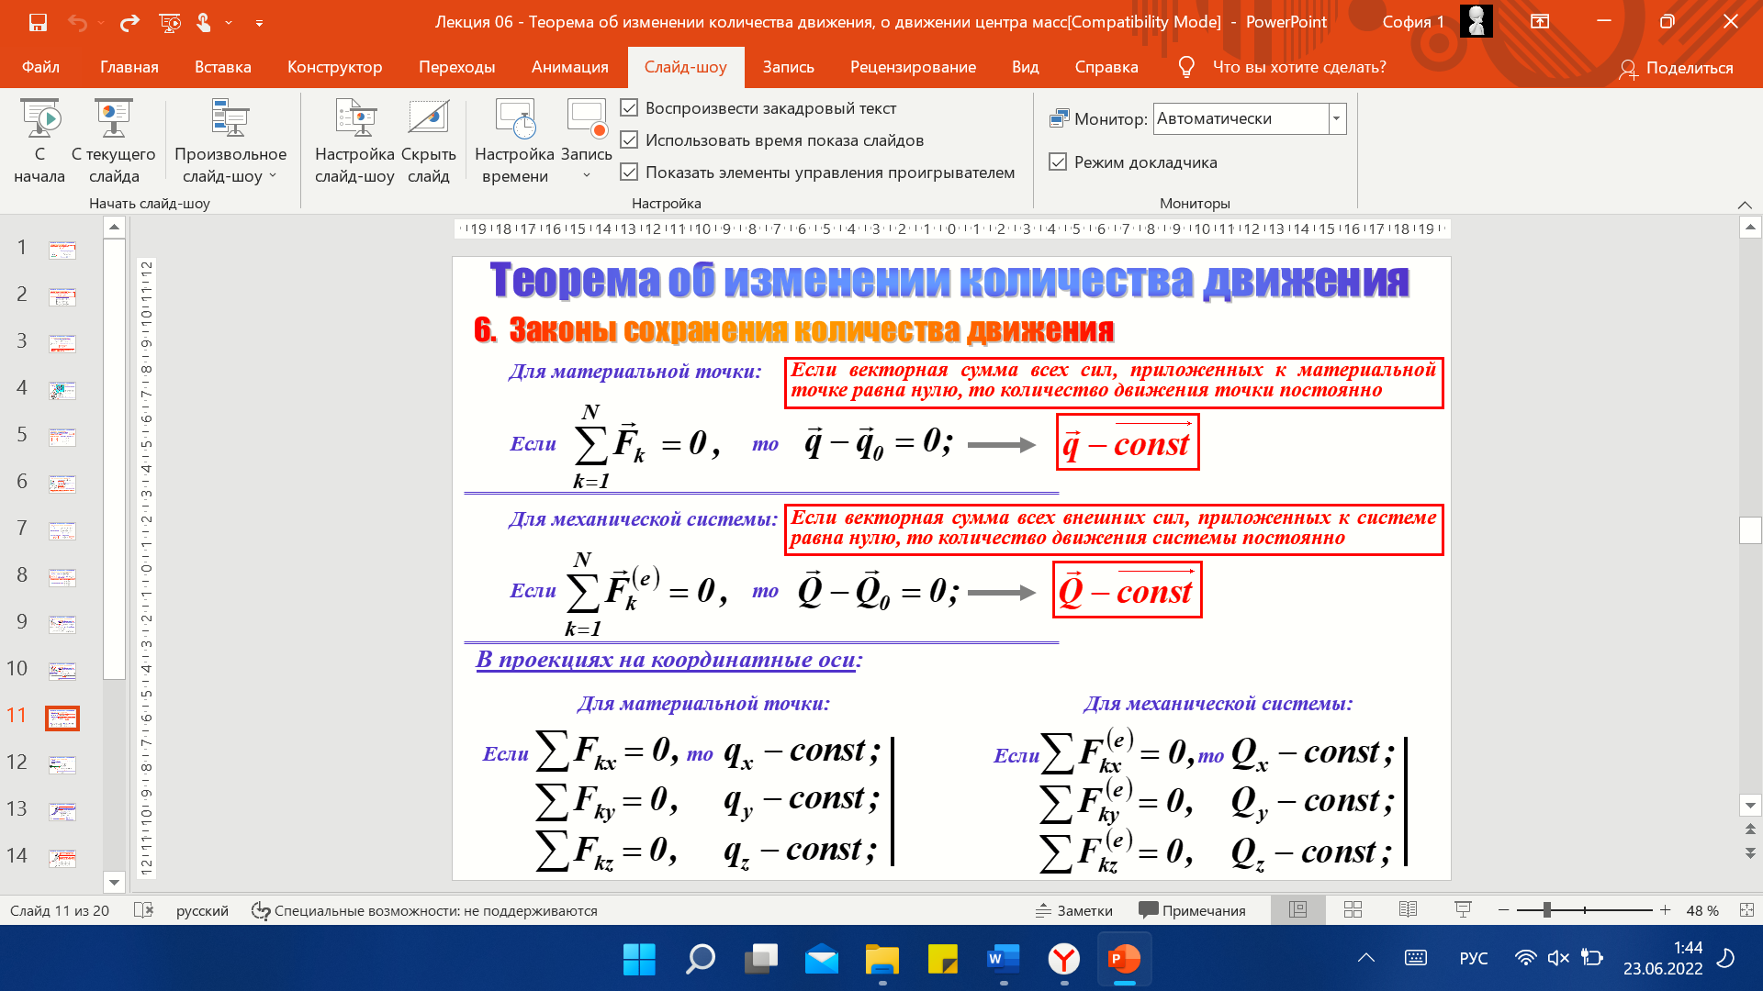The height and width of the screenshot is (991, 1763).
Task: Click previous slide double-arrow button
Action: 1750,829
